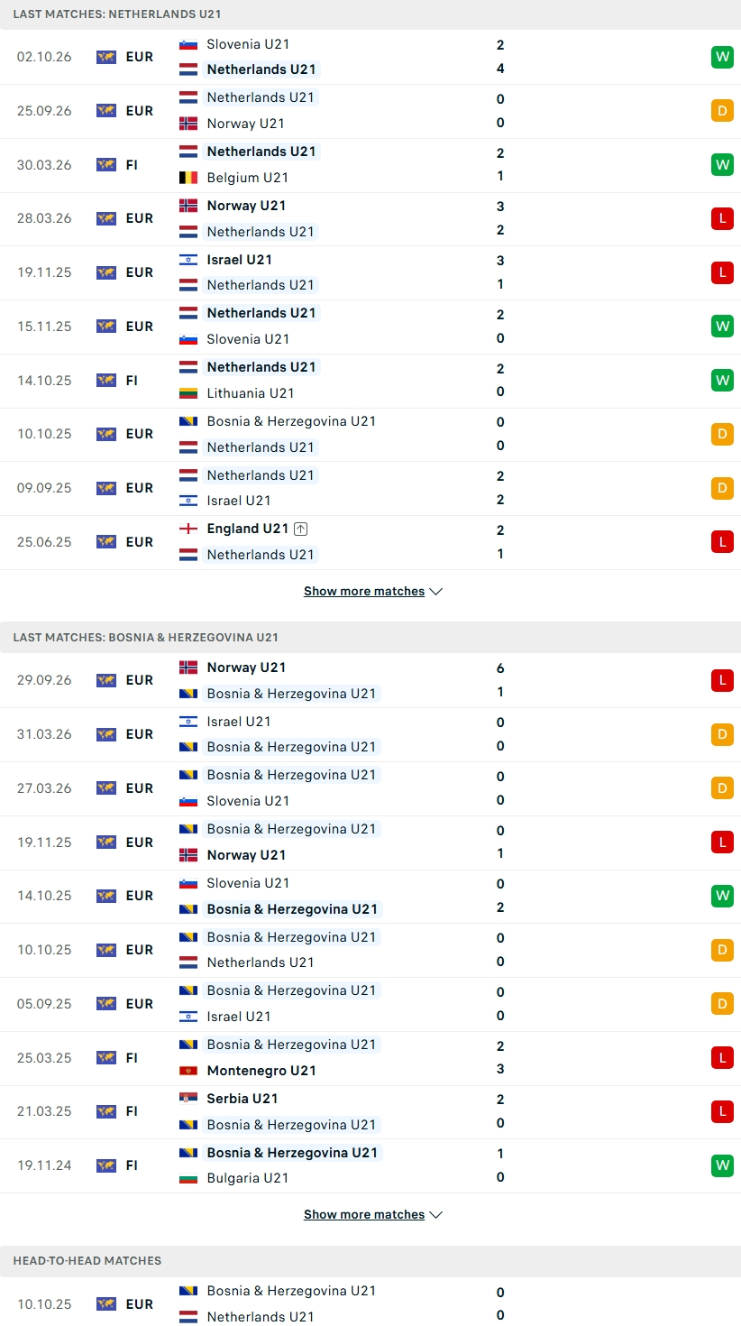Open head-to-head match dated 10.10.25
The width and height of the screenshot is (741, 1326).
pyautogui.click(x=370, y=1303)
